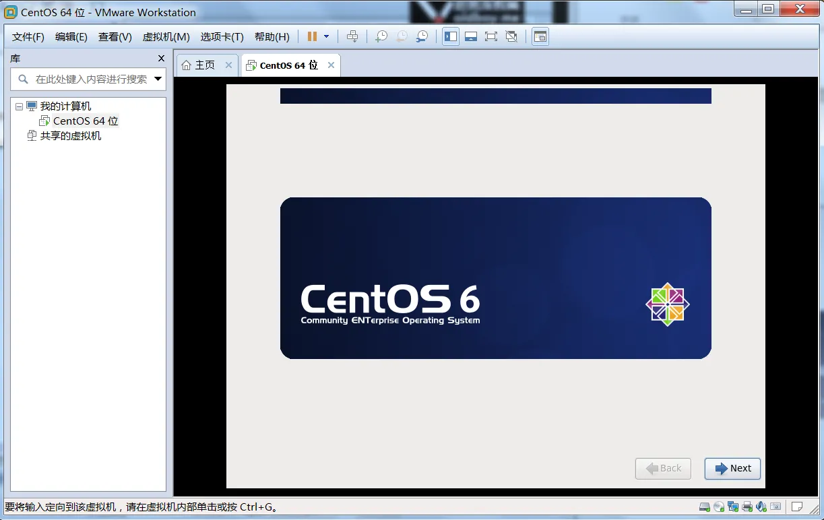Switch to Unity mode using toolbar icon

(511, 36)
